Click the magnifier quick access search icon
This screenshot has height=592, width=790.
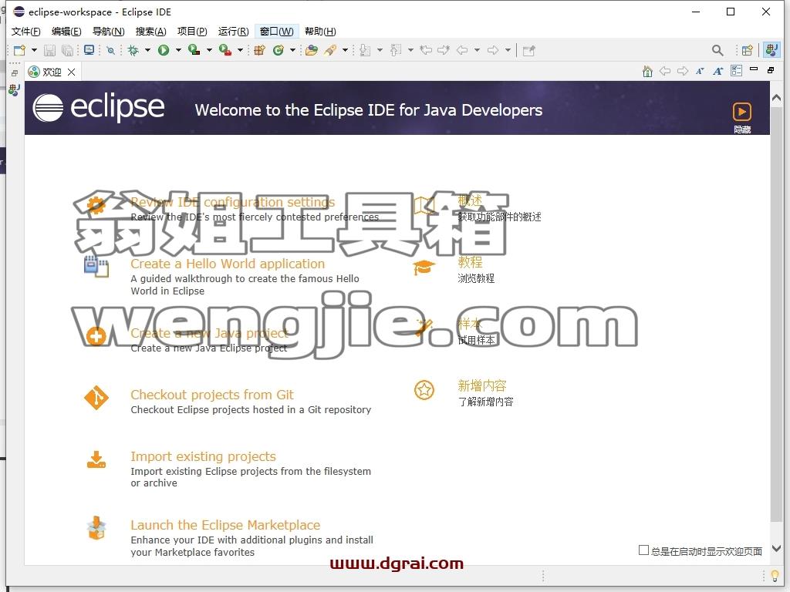pos(717,50)
